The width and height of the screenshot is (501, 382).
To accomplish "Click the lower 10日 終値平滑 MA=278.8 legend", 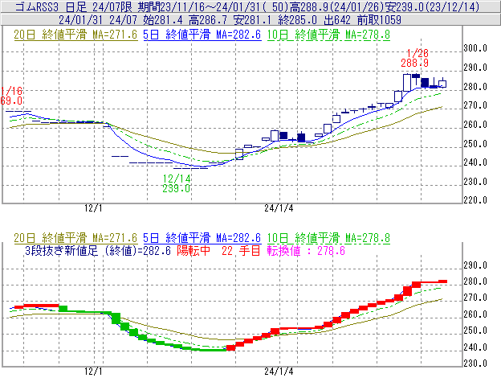I will pyautogui.click(x=328, y=238).
